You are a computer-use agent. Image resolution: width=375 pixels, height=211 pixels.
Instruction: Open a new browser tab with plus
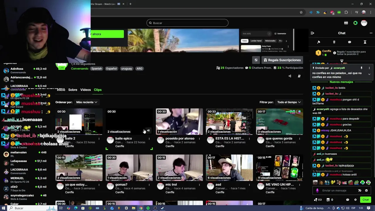point(130,4)
